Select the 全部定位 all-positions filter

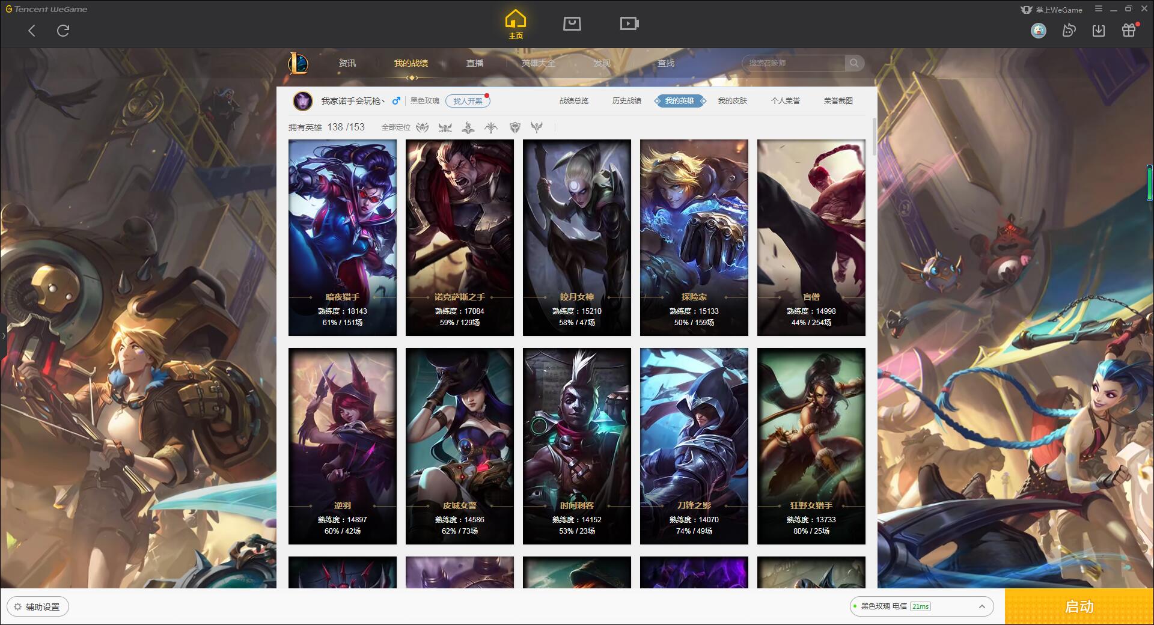click(395, 127)
